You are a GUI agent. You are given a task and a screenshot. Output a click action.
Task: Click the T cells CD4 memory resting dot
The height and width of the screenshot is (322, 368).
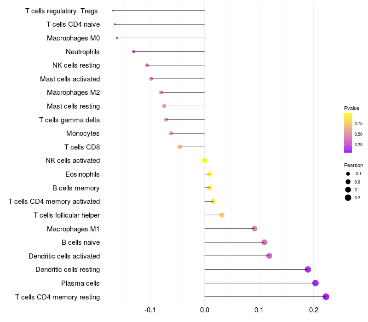pyautogui.click(x=326, y=297)
